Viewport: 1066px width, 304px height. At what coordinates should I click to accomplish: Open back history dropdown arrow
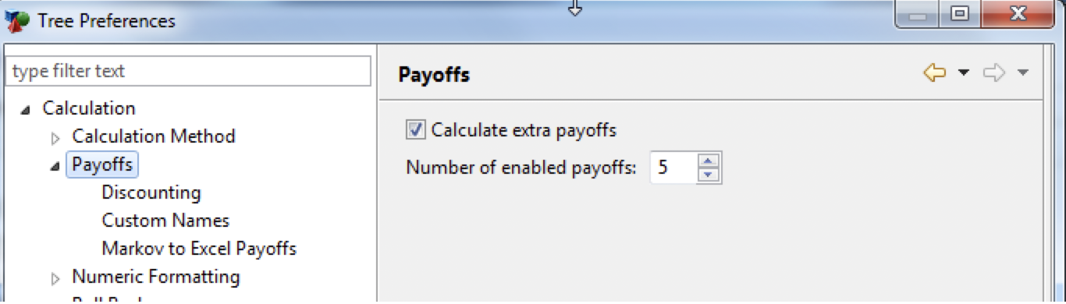963,73
